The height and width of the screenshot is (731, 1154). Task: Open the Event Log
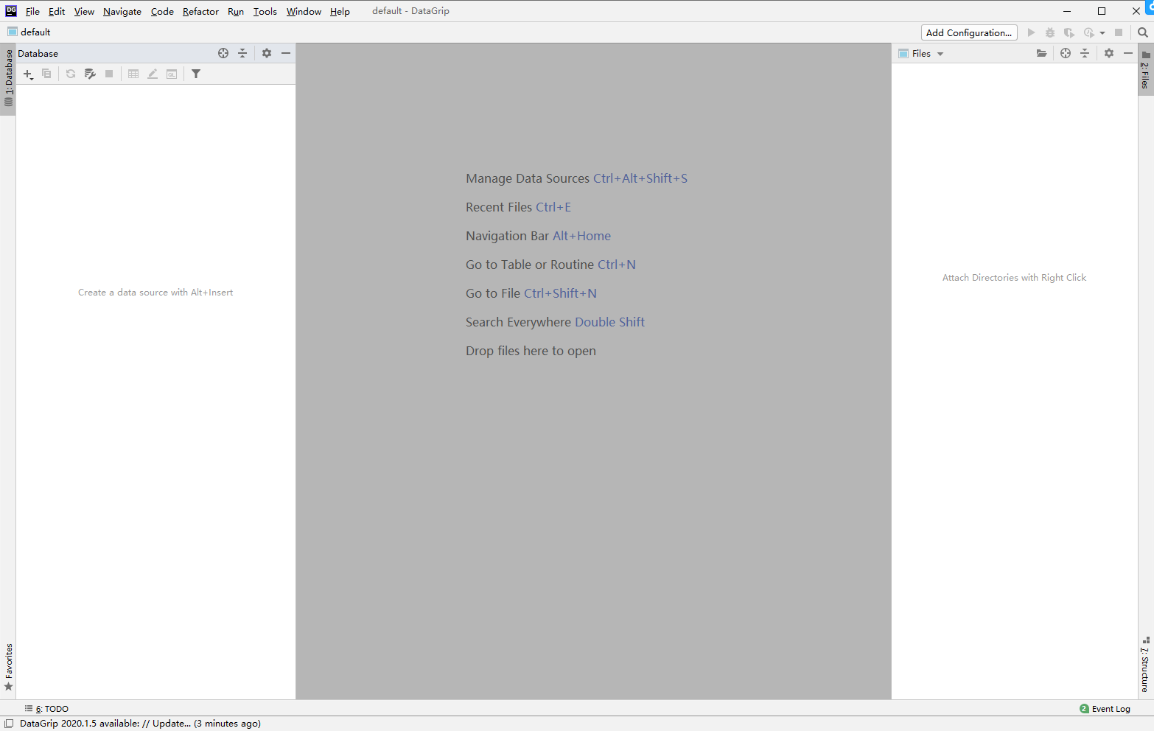[x=1105, y=709]
